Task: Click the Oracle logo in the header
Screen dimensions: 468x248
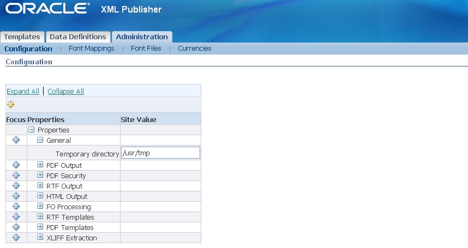Action: [47, 8]
